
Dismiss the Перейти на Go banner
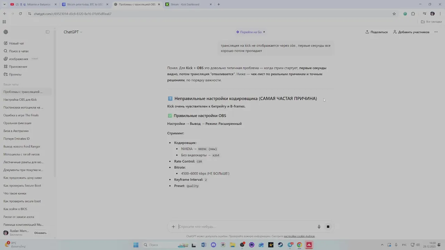(264, 32)
